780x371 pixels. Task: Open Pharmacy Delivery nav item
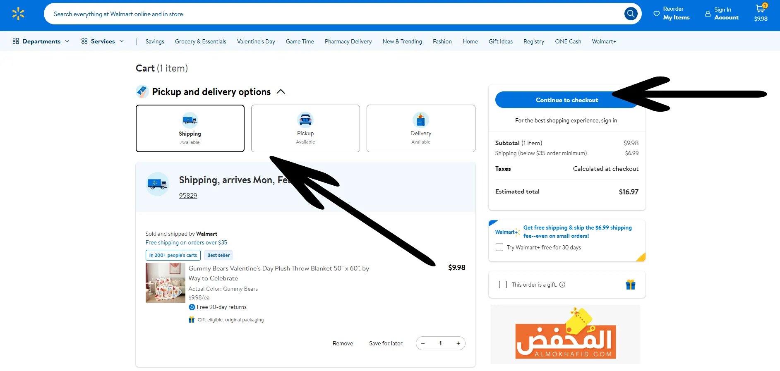[x=348, y=41]
